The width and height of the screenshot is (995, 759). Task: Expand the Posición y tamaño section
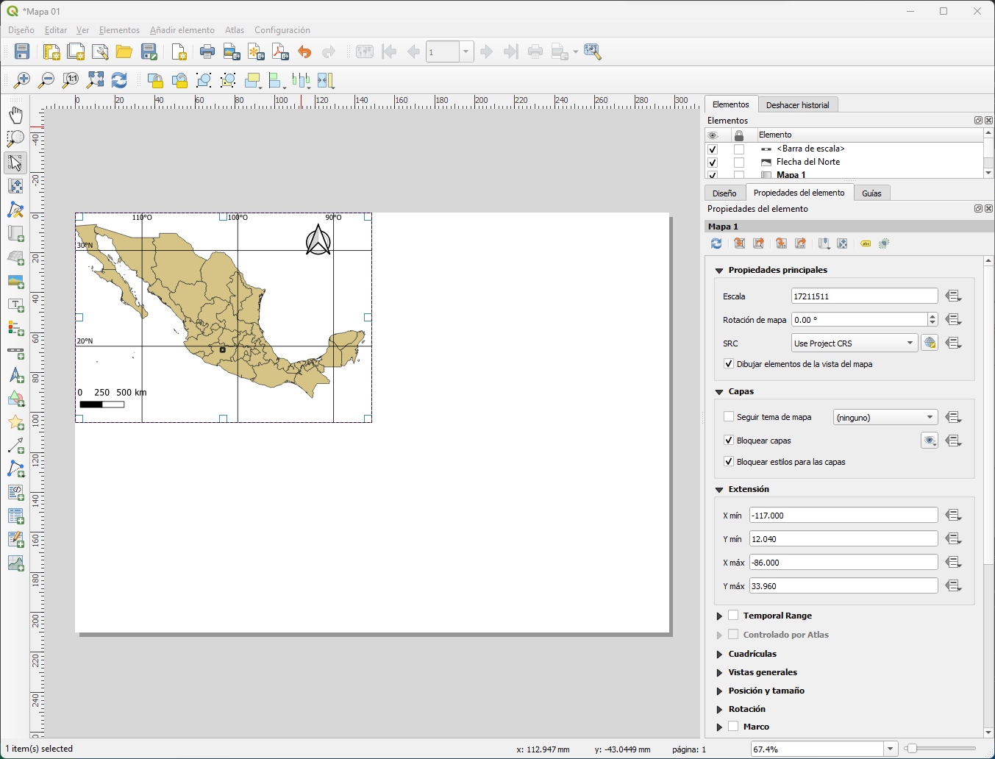point(719,691)
